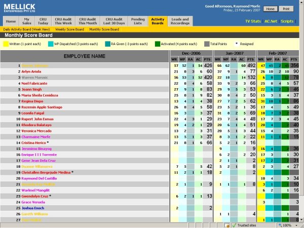
Task: Click Jan-2007 total points 492
Action: coord(251,65)
